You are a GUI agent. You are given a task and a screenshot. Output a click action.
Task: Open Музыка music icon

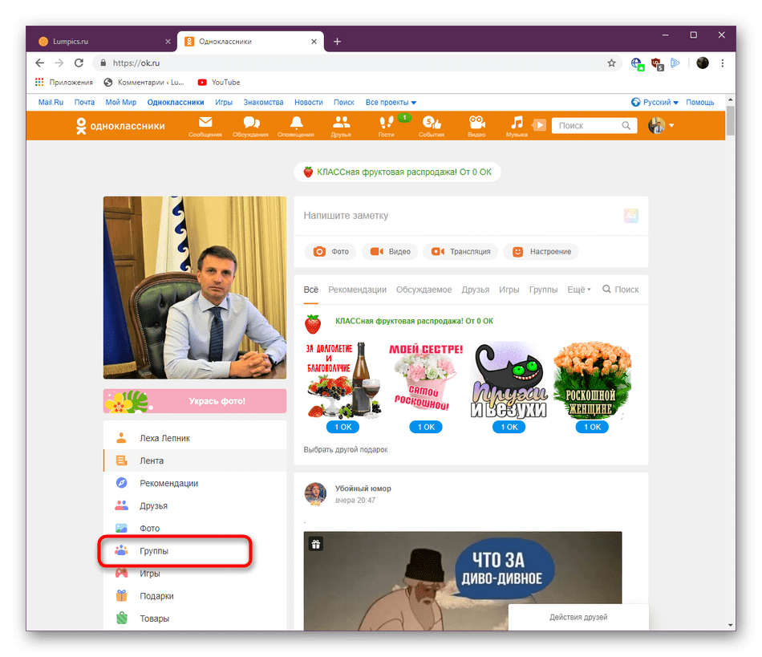pyautogui.click(x=517, y=126)
